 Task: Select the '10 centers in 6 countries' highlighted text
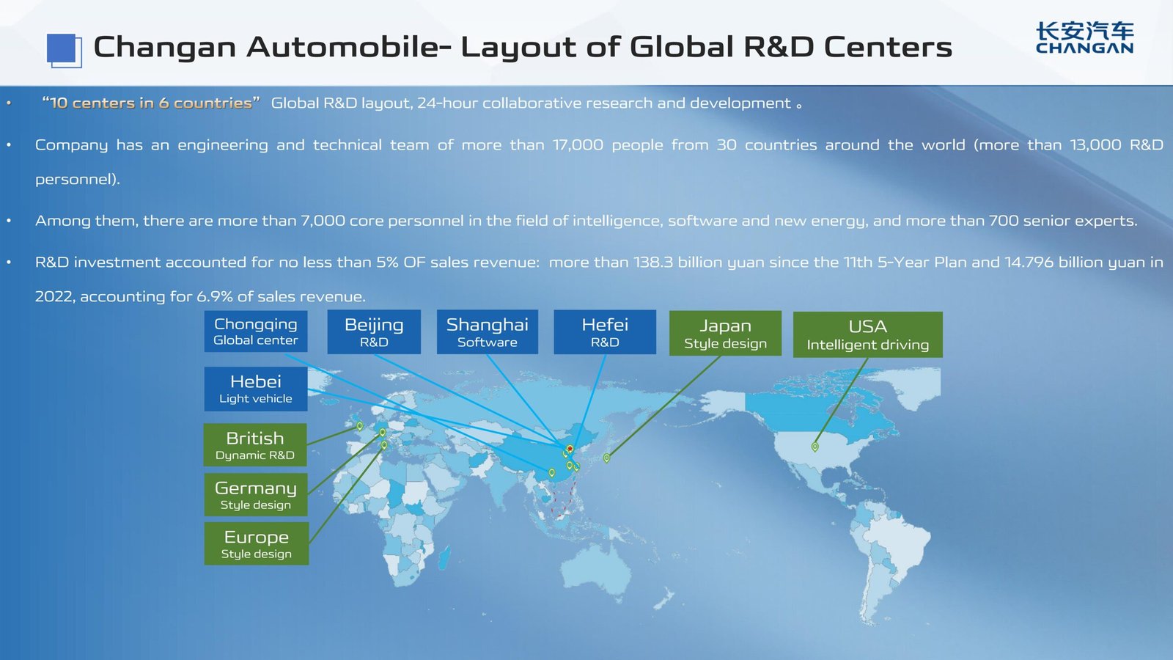point(150,103)
